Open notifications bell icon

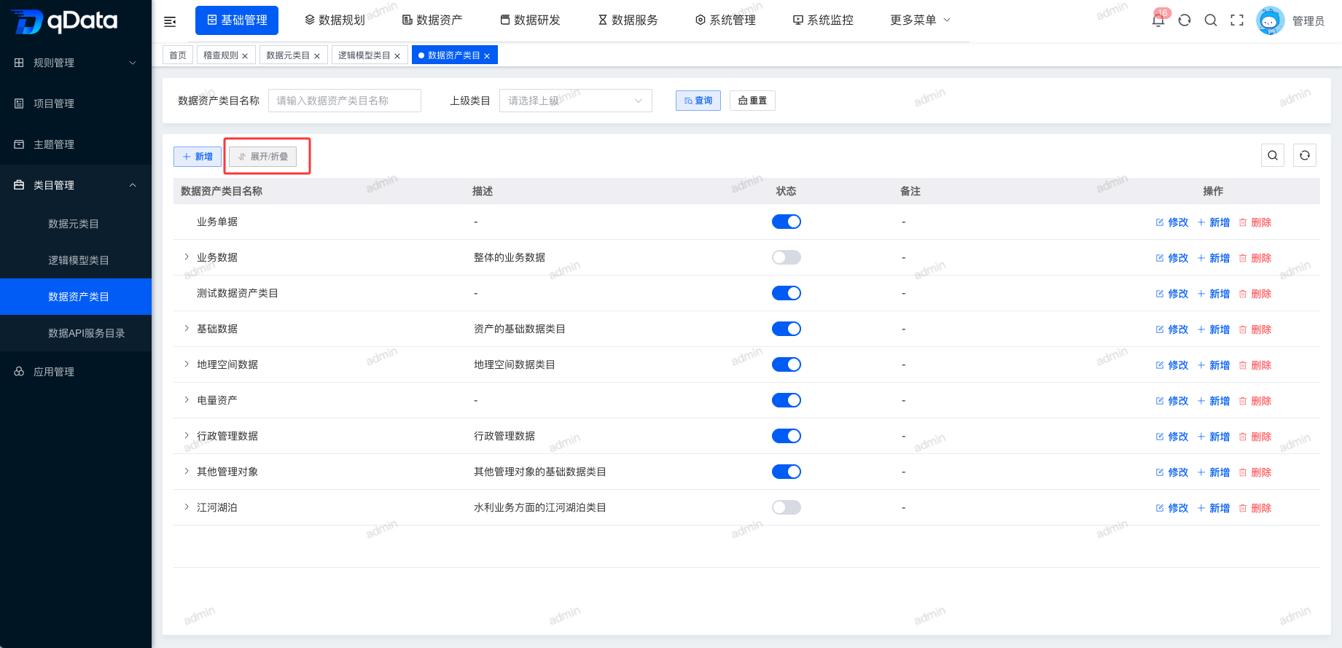pyautogui.click(x=1158, y=20)
